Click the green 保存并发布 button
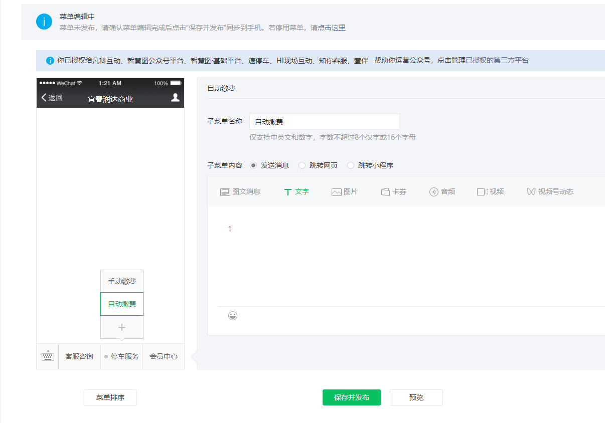The width and height of the screenshot is (605, 423). point(352,397)
